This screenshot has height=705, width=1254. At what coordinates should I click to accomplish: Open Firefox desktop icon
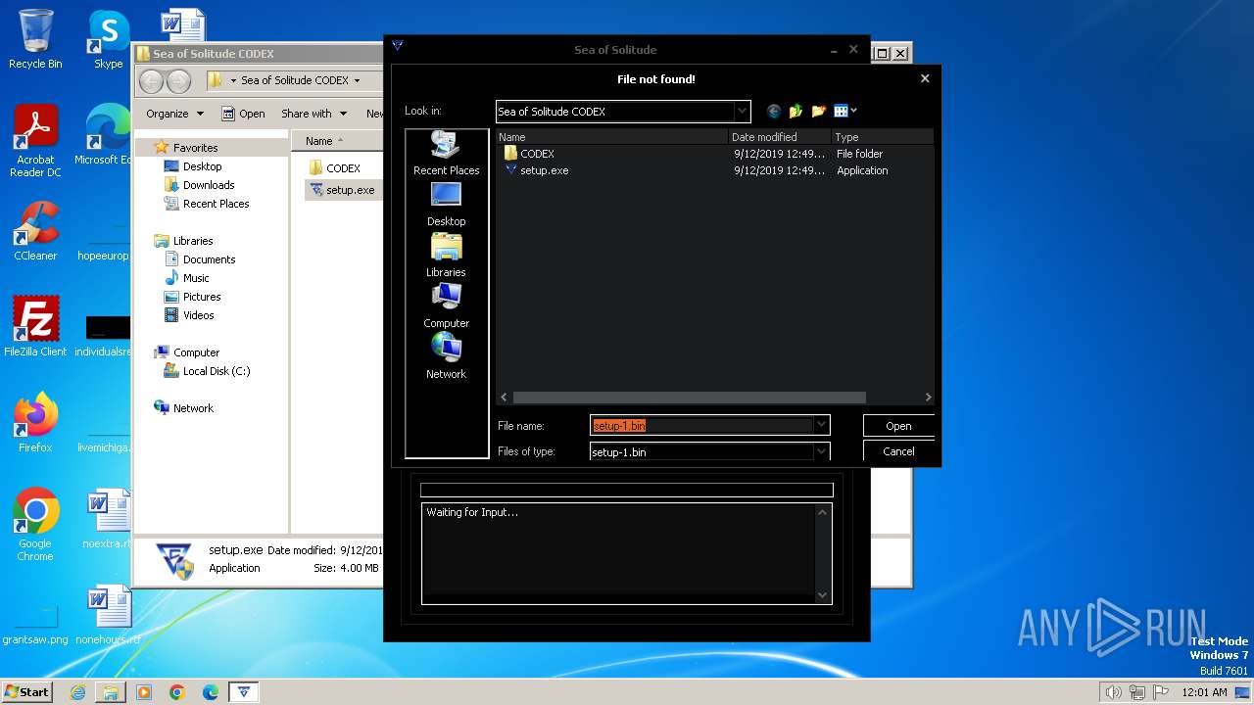(35, 422)
